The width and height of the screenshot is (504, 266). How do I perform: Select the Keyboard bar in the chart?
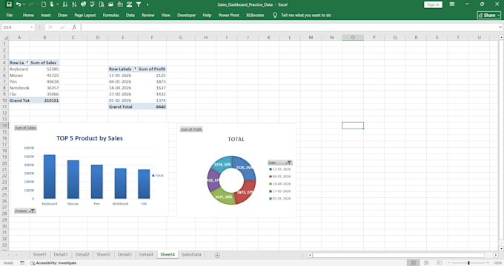point(49,177)
